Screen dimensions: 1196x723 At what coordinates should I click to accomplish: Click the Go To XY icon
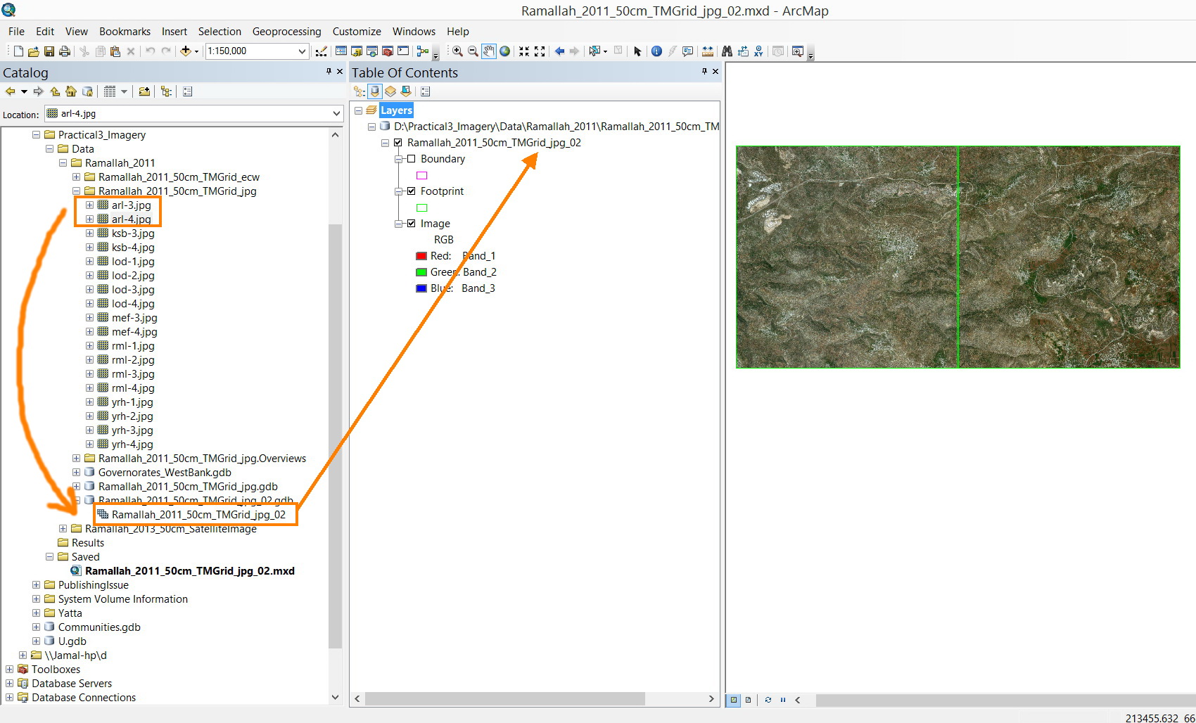point(758,51)
